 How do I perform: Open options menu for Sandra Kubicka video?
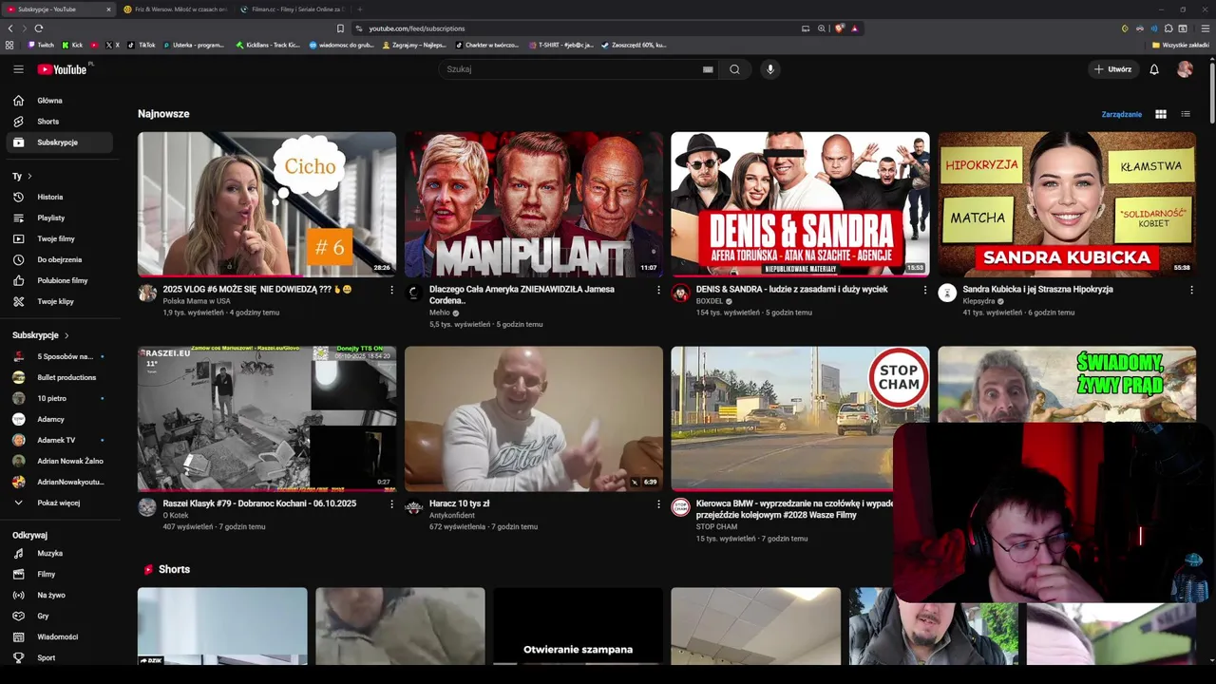1191,290
